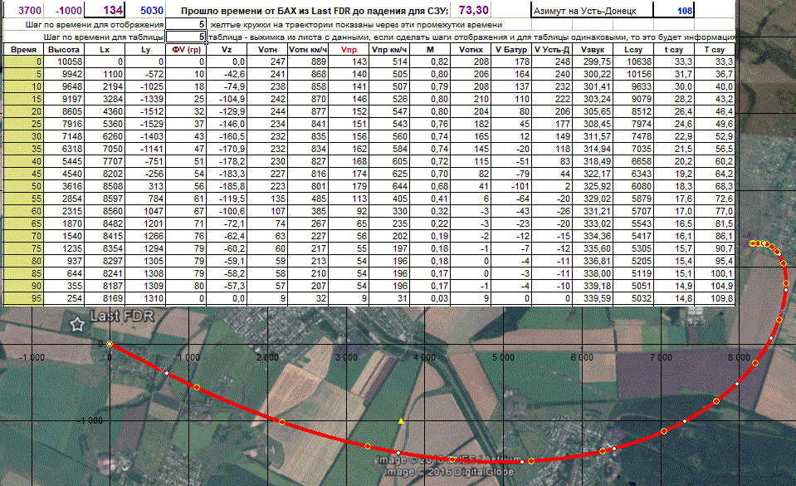Image resolution: width=796 pixels, height=486 pixels.
Task: Click the Ly value 1310
Action: pyautogui.click(x=145, y=298)
